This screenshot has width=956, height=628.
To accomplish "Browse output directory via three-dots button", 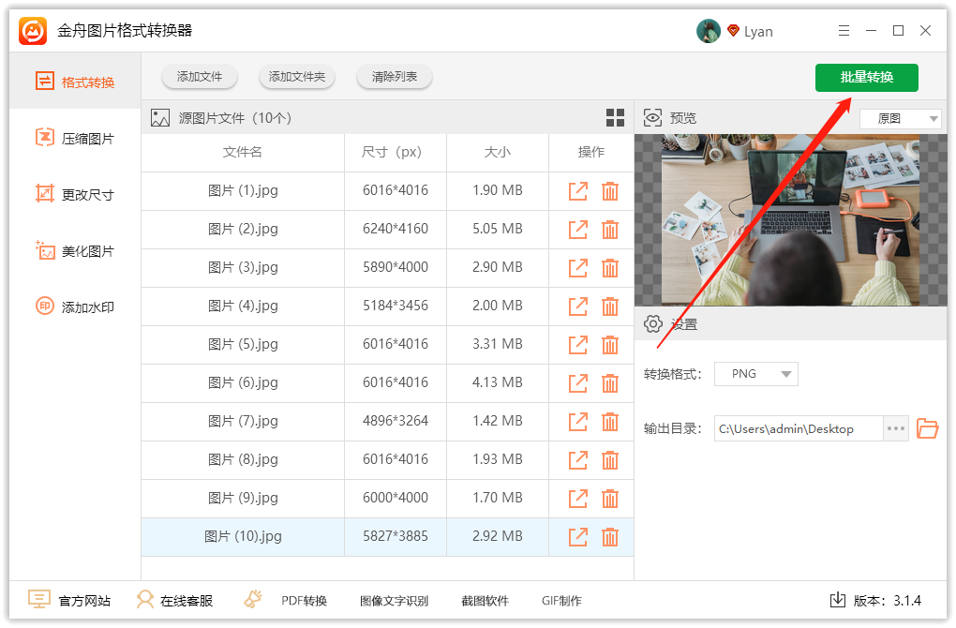I will [x=896, y=428].
